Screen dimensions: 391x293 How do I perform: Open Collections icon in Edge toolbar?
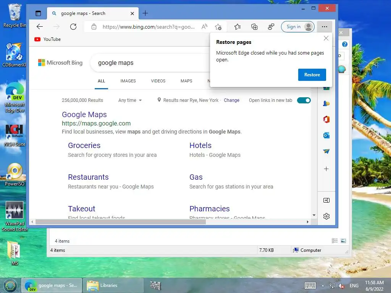[x=254, y=27]
